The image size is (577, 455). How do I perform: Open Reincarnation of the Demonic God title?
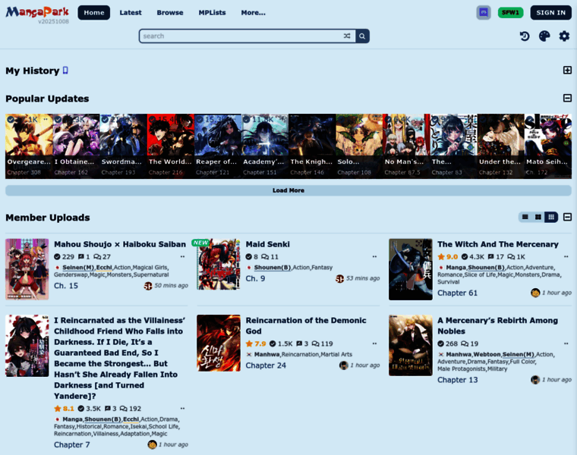tap(306, 325)
